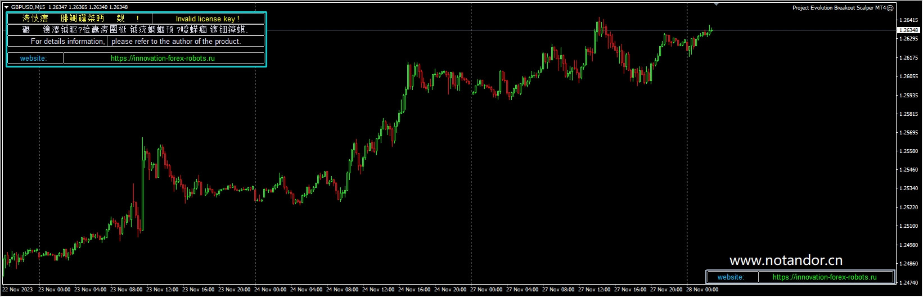Viewport: 923px width, 297px height.
Task: Click '27 Nov 00:00' on time axis
Action: tap(487, 290)
